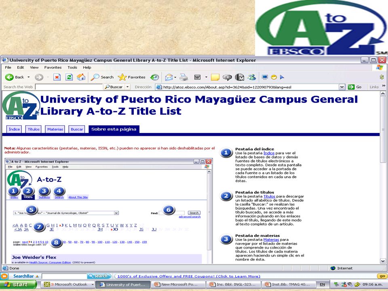Open the Favorites menu
Viewport: 388px width, 291px height.
[x=53, y=67]
